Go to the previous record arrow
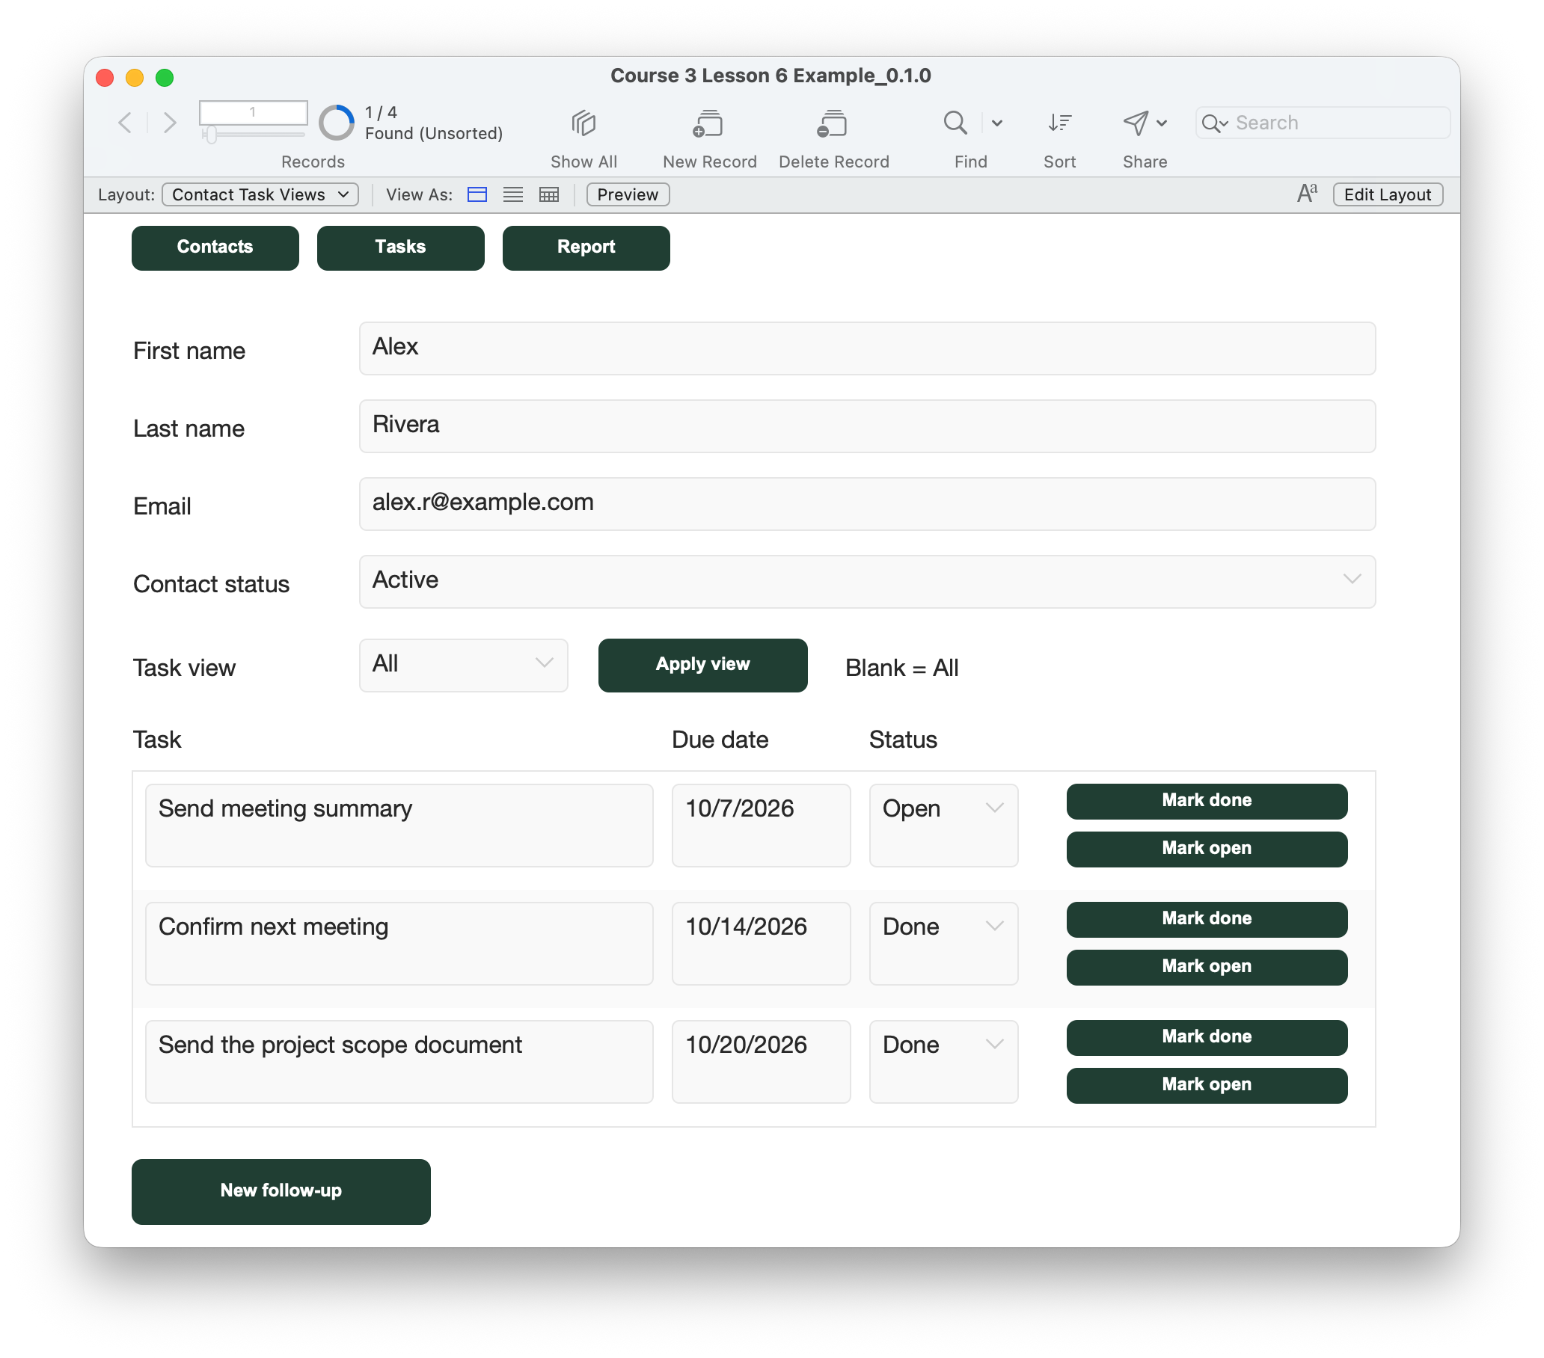This screenshot has width=1544, height=1358. [x=126, y=123]
